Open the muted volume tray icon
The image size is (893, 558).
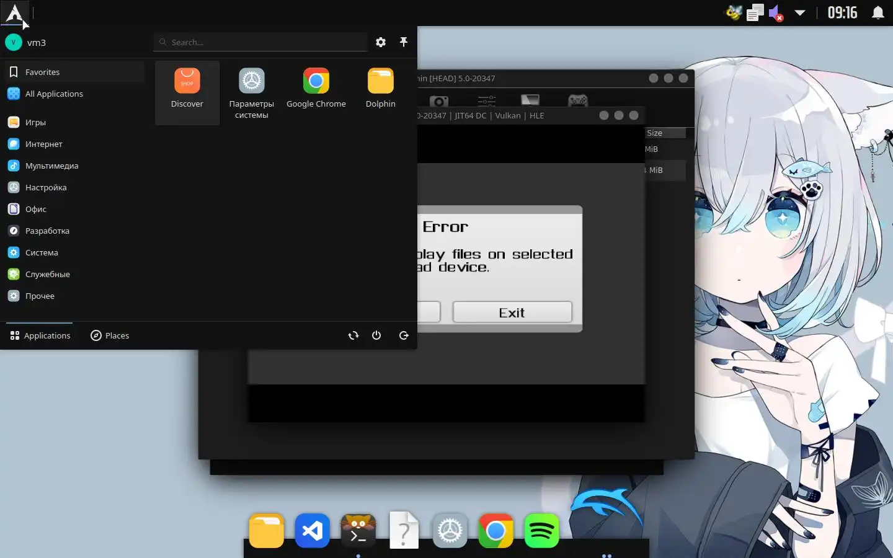coord(776,12)
